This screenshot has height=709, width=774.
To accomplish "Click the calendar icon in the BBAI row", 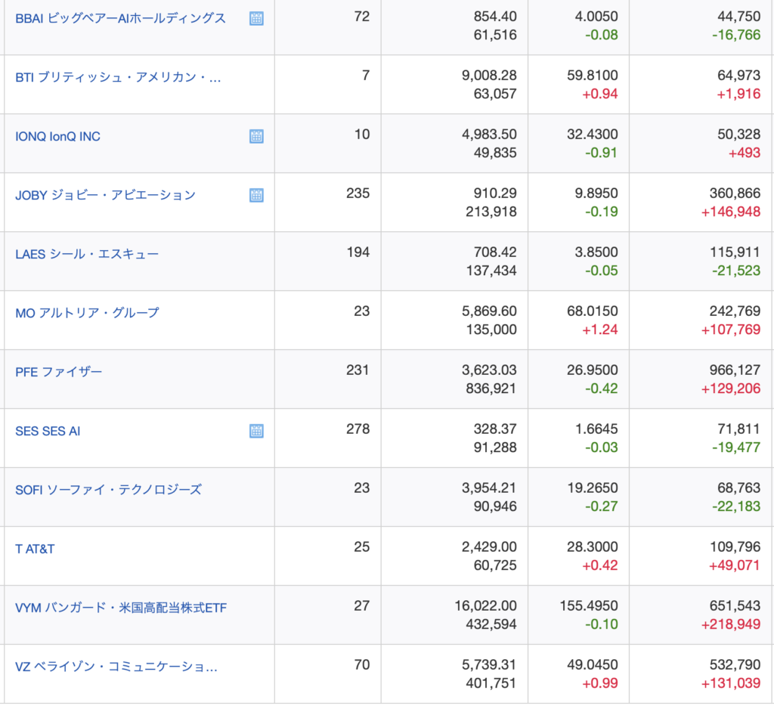I will click(x=256, y=19).
